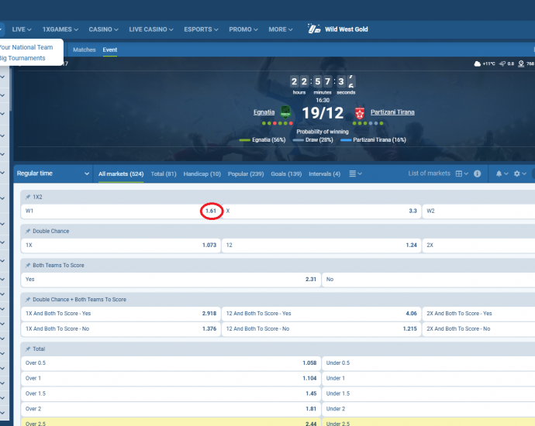
Task: Bet Under 1.5 total
Action: pyautogui.click(x=429, y=393)
